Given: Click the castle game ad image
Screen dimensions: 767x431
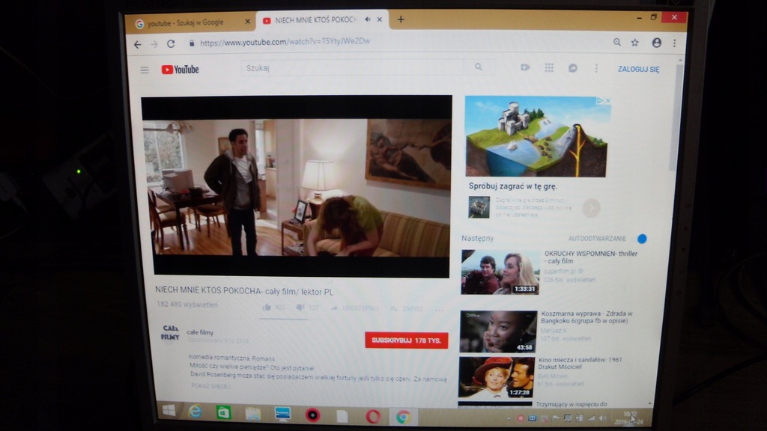Looking at the screenshot, I should coord(537,136).
